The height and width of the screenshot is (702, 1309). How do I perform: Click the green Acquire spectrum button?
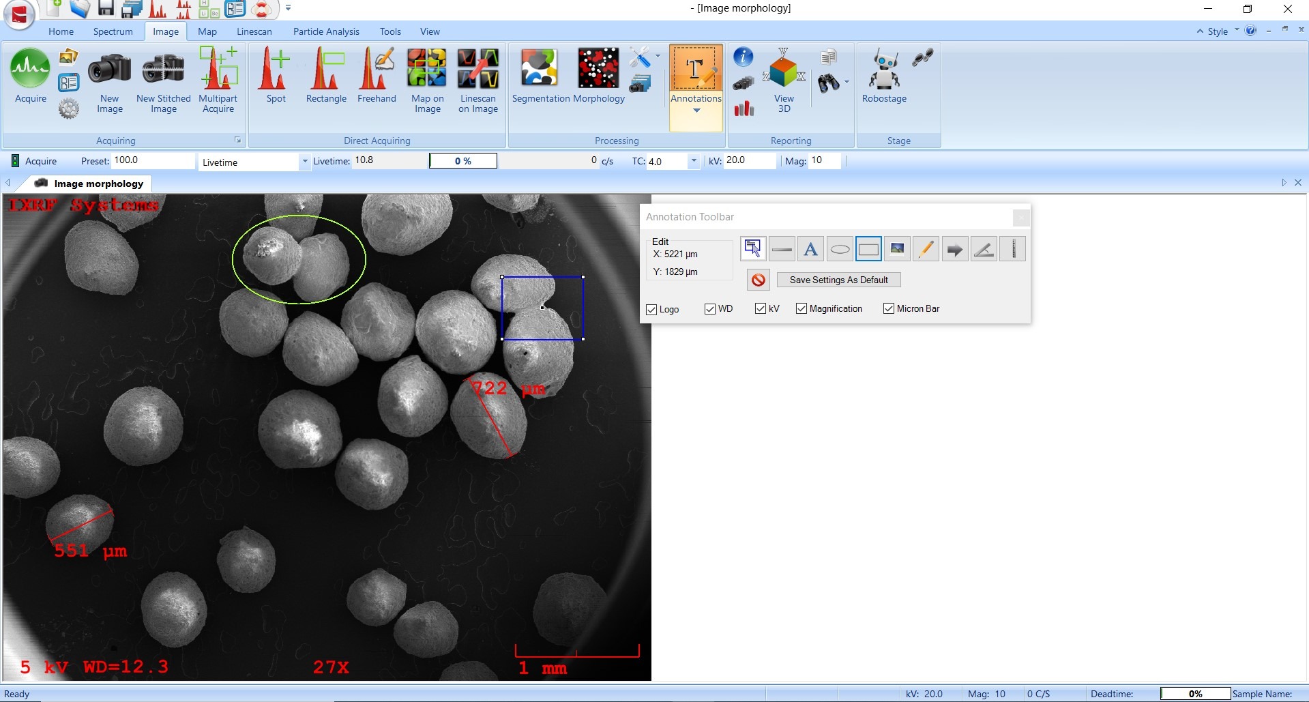[31, 75]
